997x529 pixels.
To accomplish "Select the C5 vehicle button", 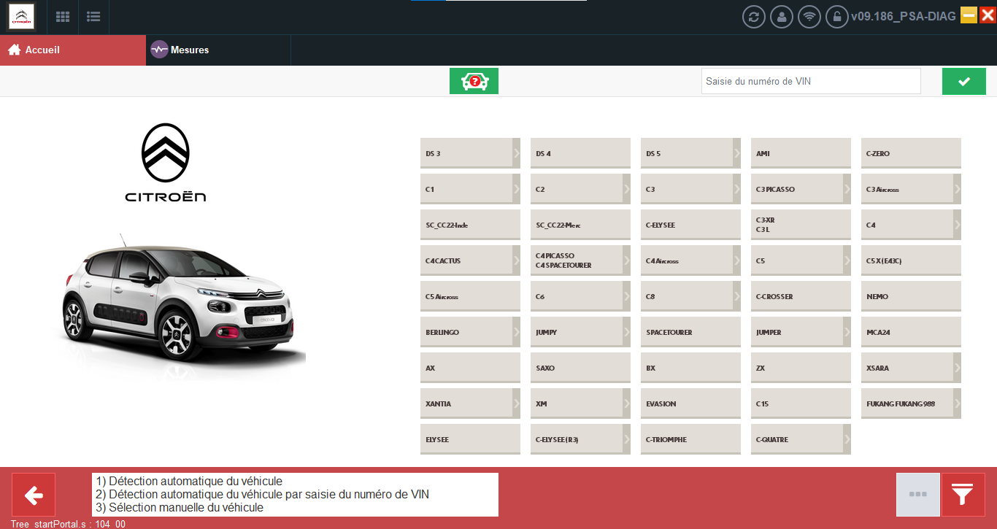I will [x=801, y=260].
